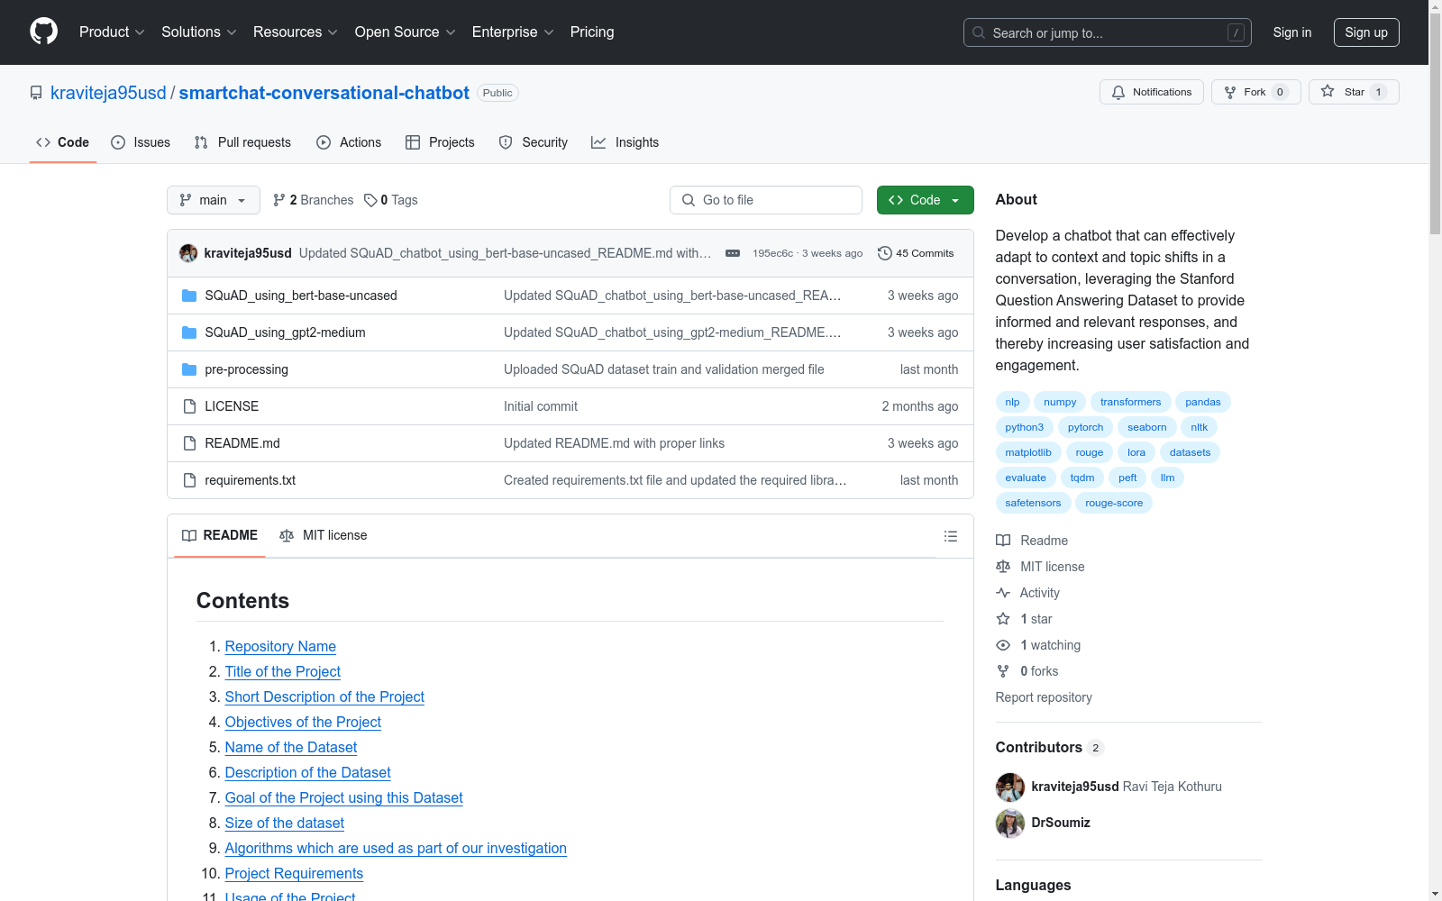This screenshot has width=1442, height=901.
Task: Click the Pricing link
Action: pyautogui.click(x=592, y=32)
